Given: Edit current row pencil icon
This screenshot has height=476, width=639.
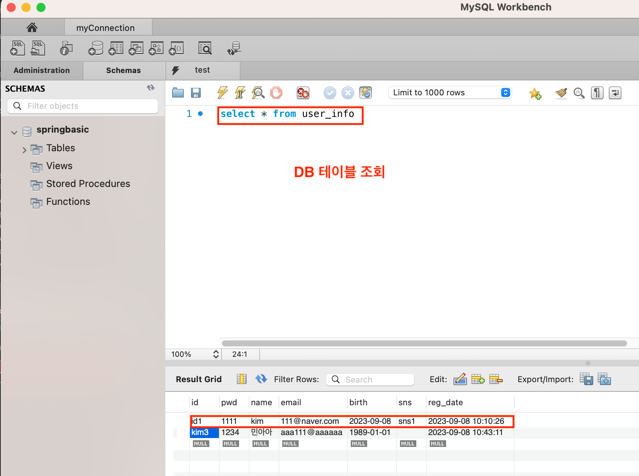Looking at the screenshot, I should click(460, 379).
